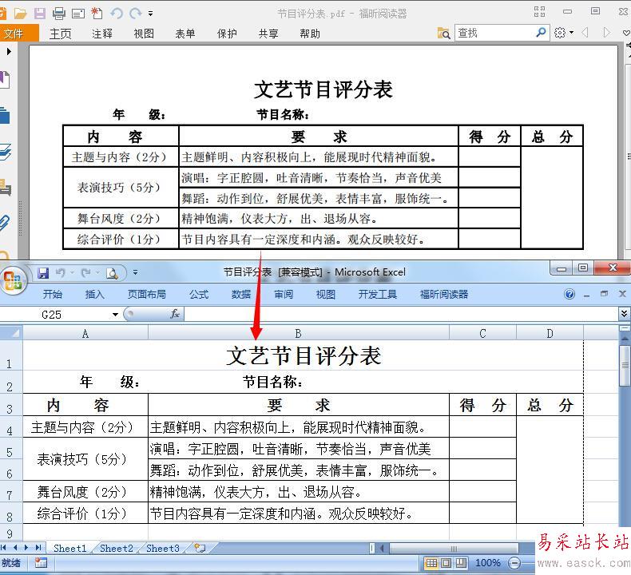
Task: Open Excel 福昕阅读器 ribbon tab
Action: 444,295
